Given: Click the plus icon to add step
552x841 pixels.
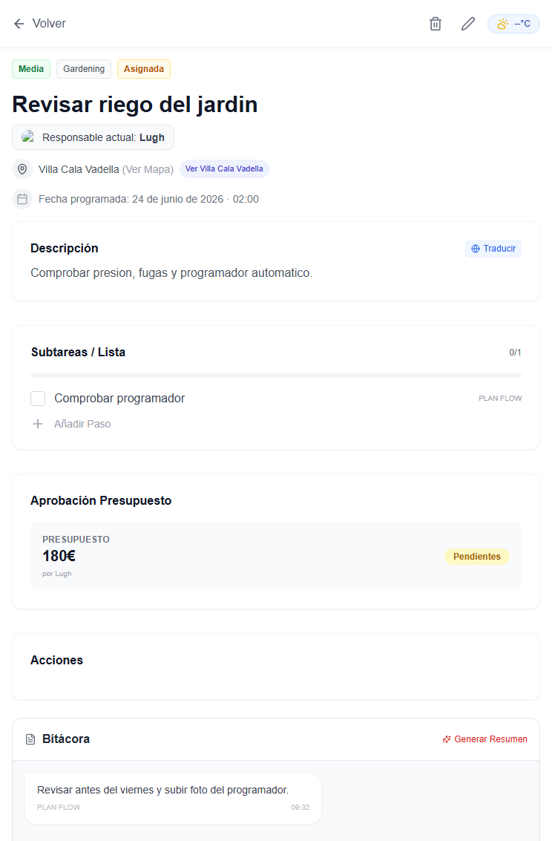Looking at the screenshot, I should 38,424.
